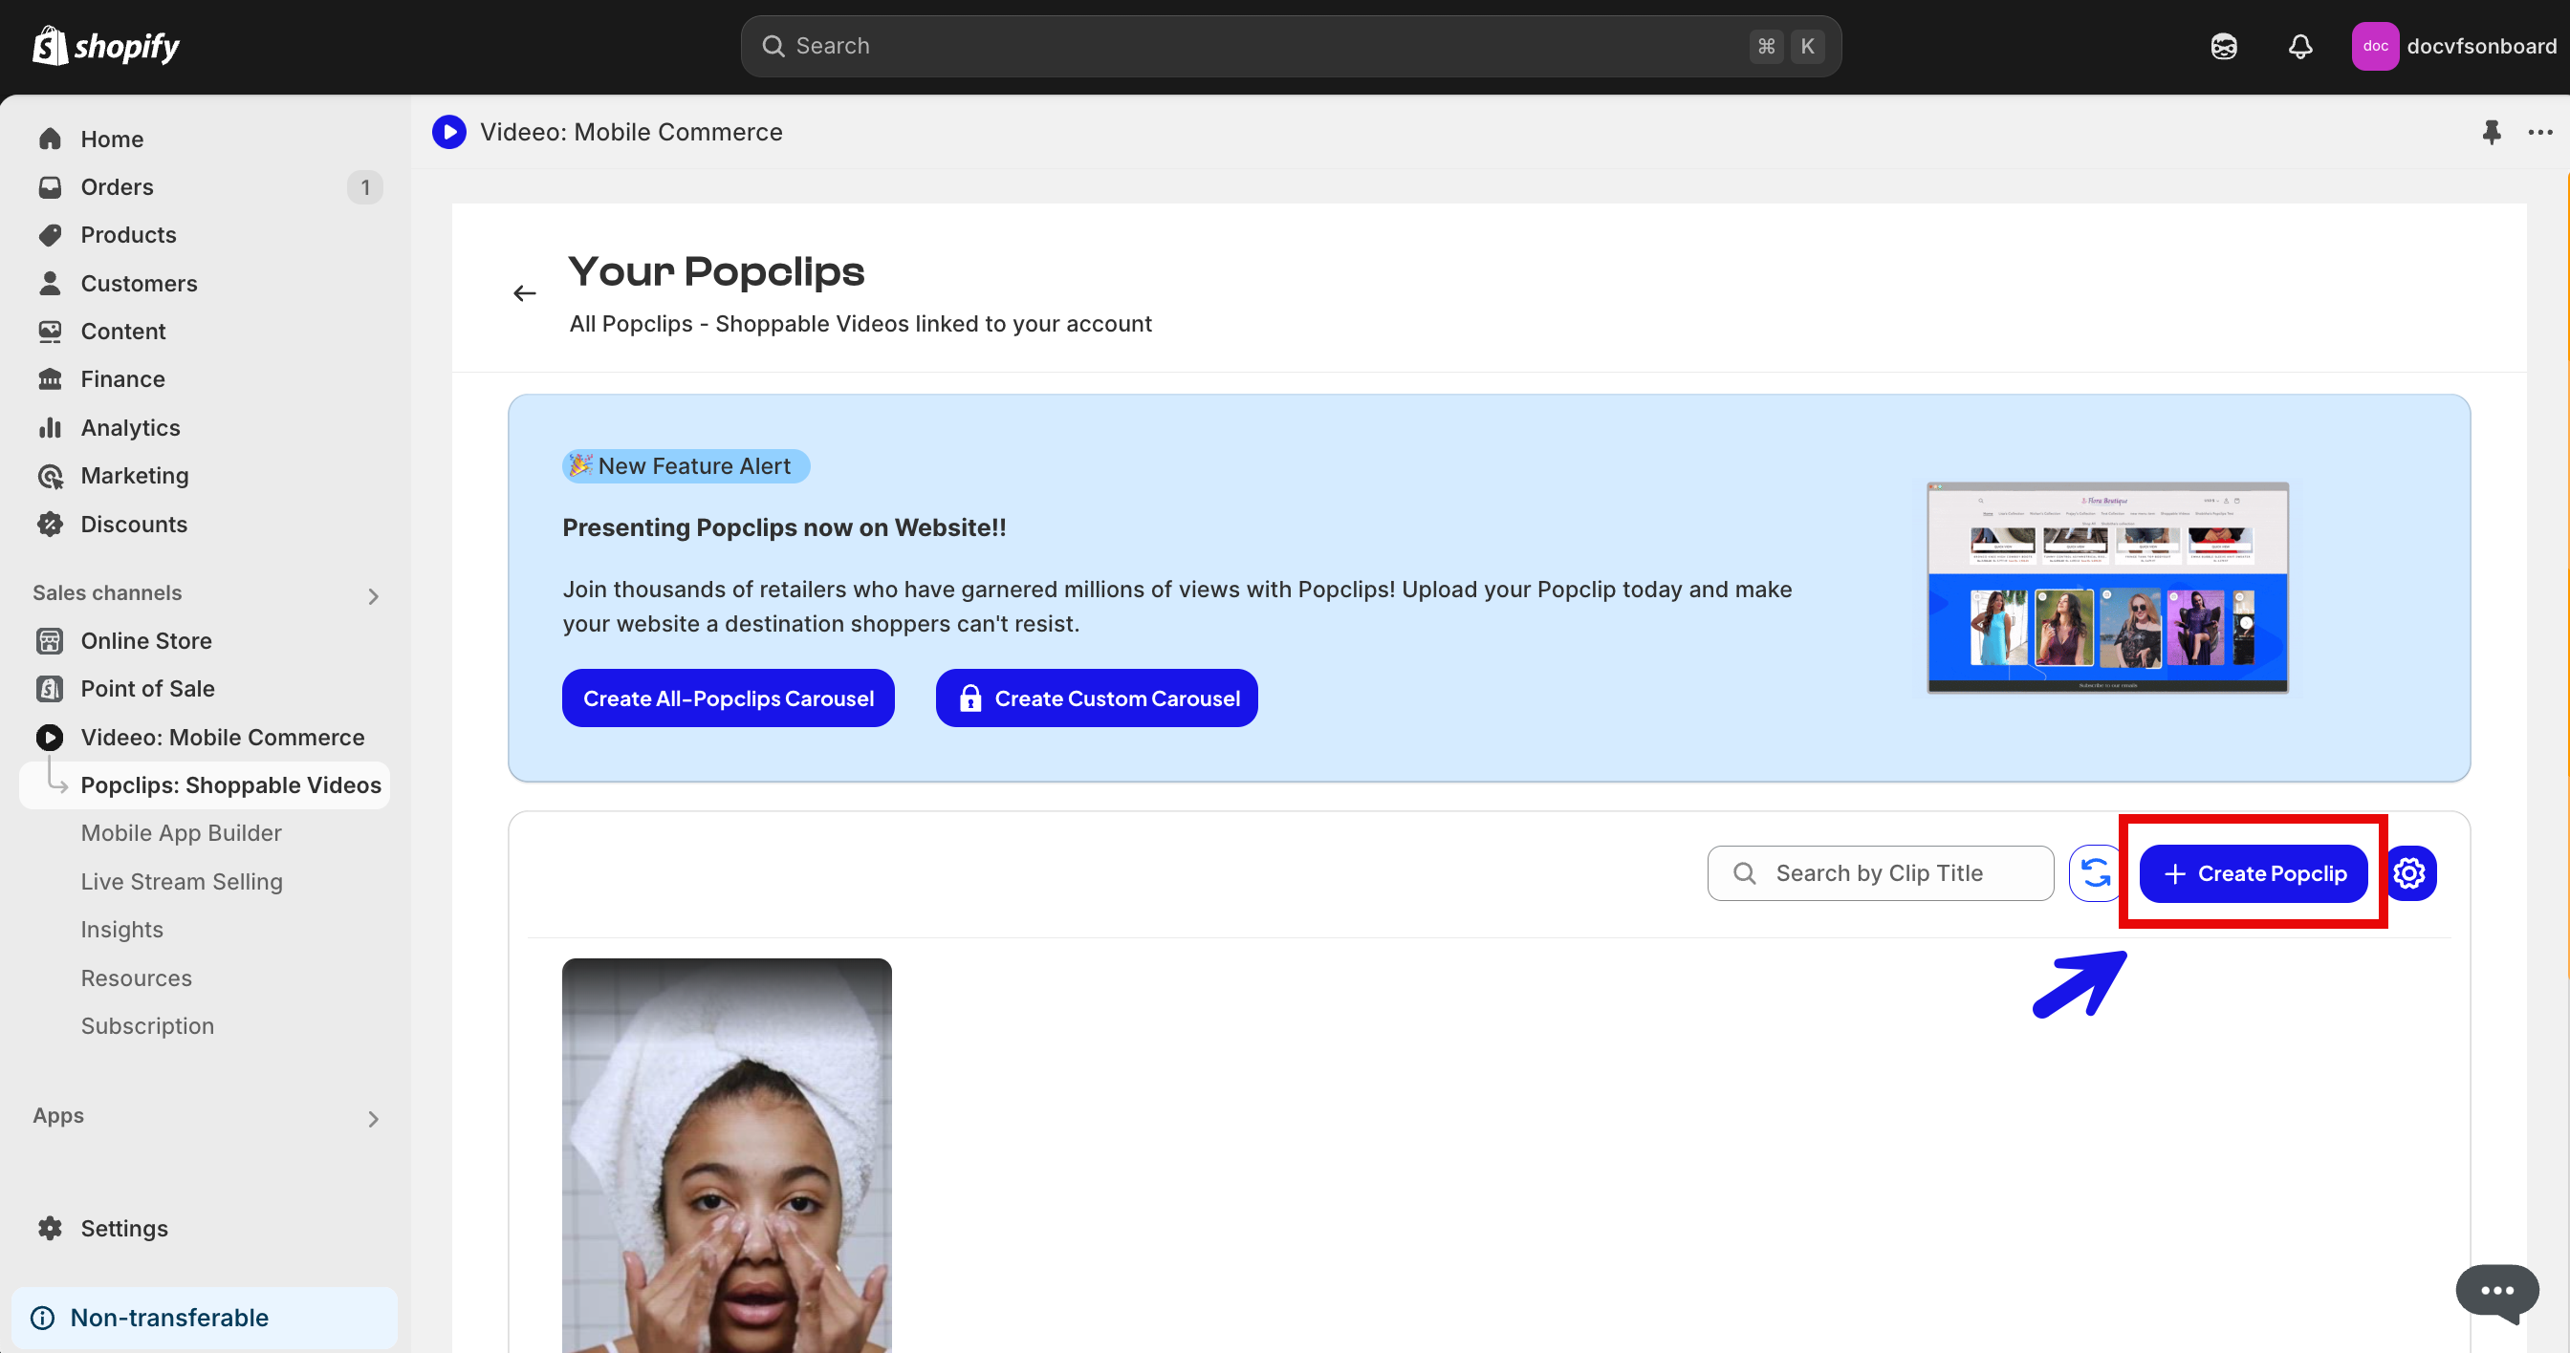
Task: Refresh the Popclips list
Action: (x=2095, y=873)
